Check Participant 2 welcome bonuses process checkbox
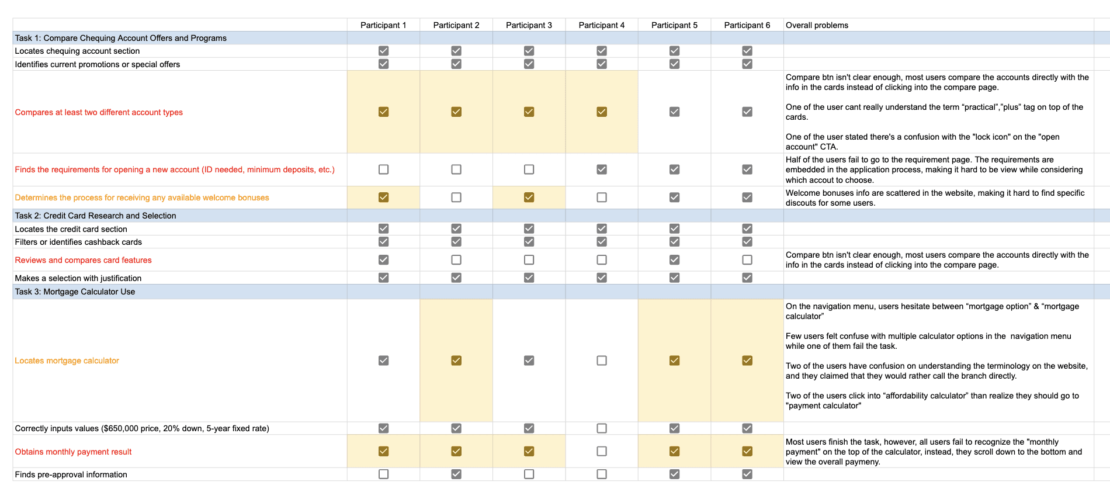This screenshot has width=1110, height=499. (456, 197)
